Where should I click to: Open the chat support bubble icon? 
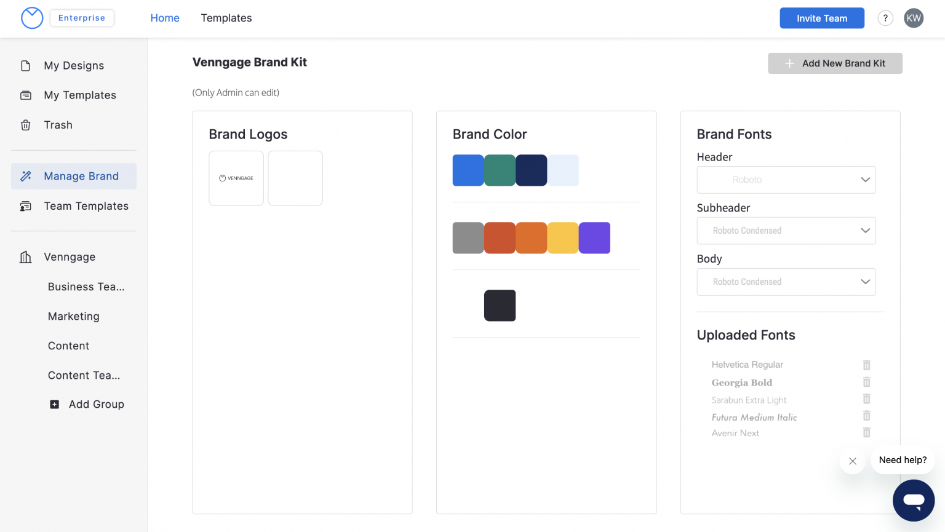click(x=914, y=500)
